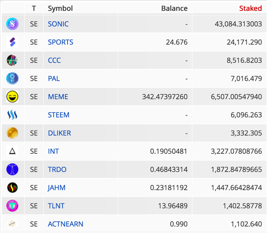Click the SONIC token icon
This screenshot has height=233, width=267.
(x=12, y=24)
